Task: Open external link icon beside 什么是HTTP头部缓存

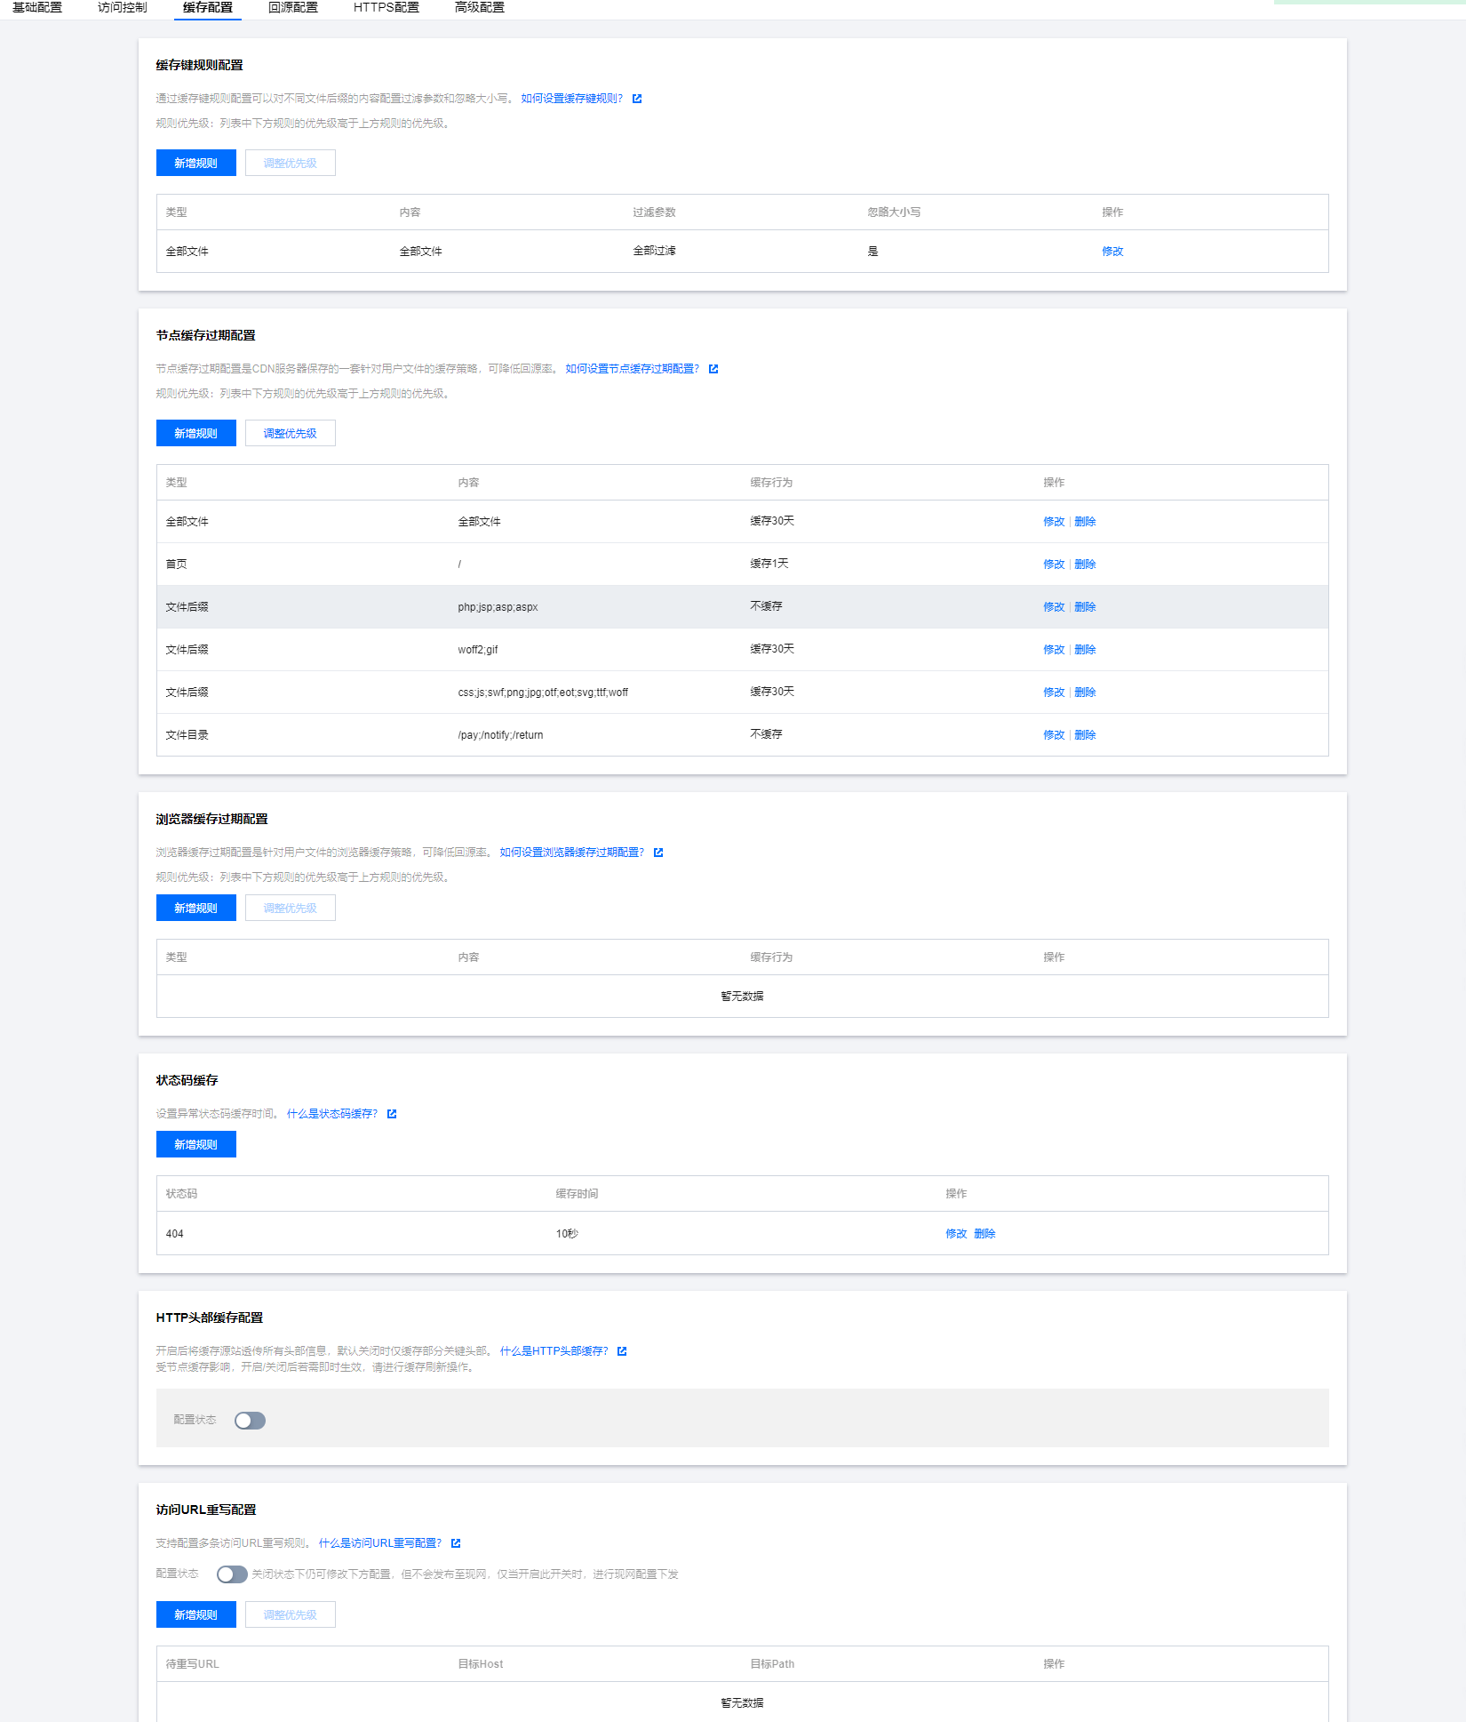Action: tap(622, 1351)
